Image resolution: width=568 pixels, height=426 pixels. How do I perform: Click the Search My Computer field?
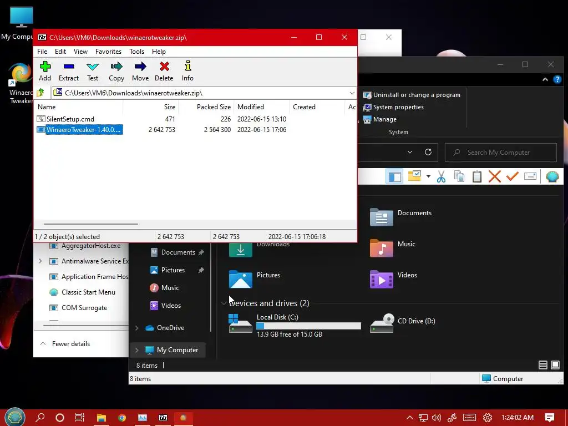(x=501, y=153)
